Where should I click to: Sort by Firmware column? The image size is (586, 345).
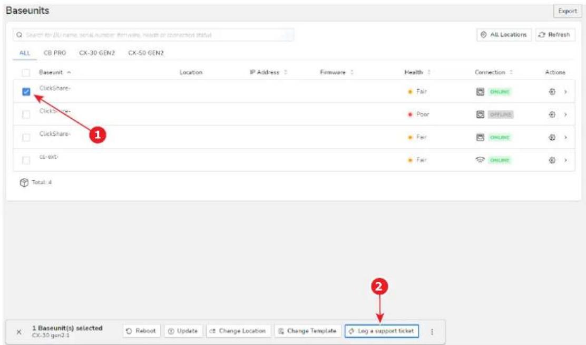tap(336, 72)
